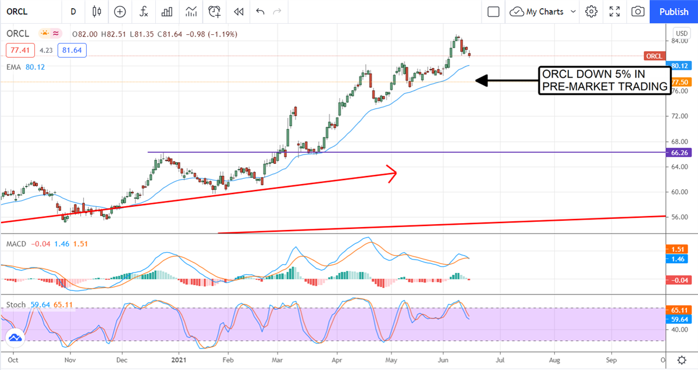Click the pink tilde icon beside ORCL
This screenshot has width=698, height=370.
tap(56, 34)
